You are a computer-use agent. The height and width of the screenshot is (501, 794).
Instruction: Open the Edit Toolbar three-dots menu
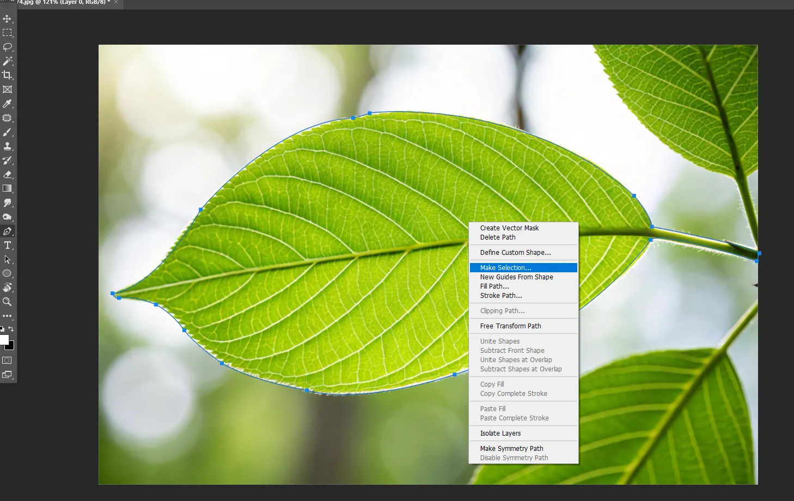tap(7, 316)
